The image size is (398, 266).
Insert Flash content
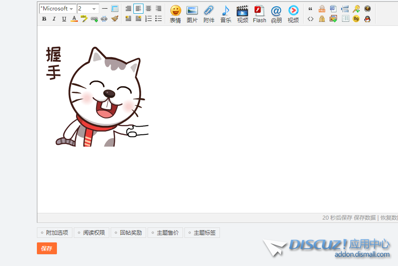tap(260, 14)
